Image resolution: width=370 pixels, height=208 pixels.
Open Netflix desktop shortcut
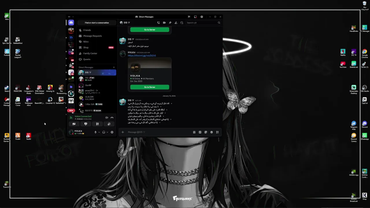click(343, 53)
